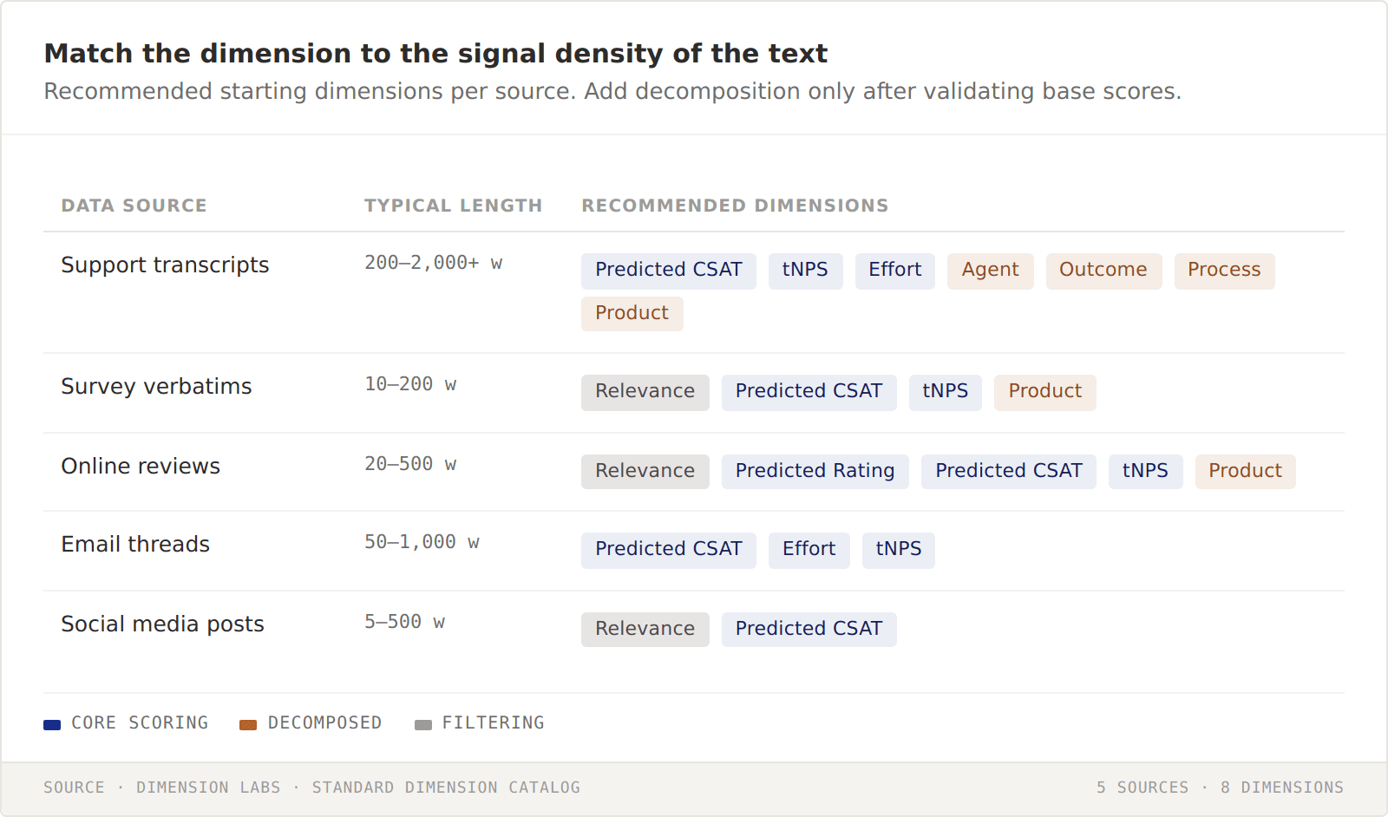Click the Data Source column header
Screen dimensions: 1388x817
pos(134,206)
